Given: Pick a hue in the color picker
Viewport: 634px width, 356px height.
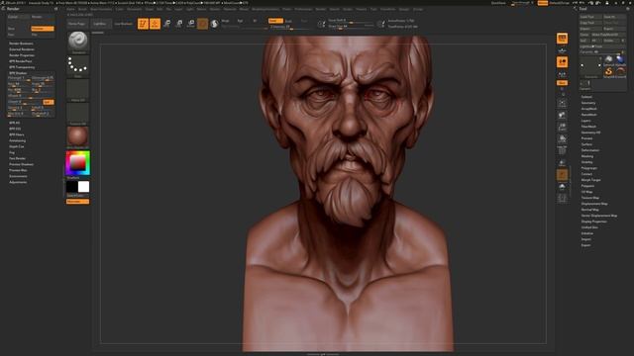Looking at the screenshot, I should (x=77, y=163).
